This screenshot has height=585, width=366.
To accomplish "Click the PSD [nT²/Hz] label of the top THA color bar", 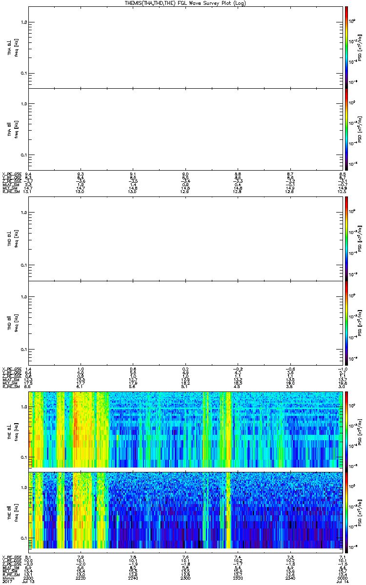I will pos(360,47).
